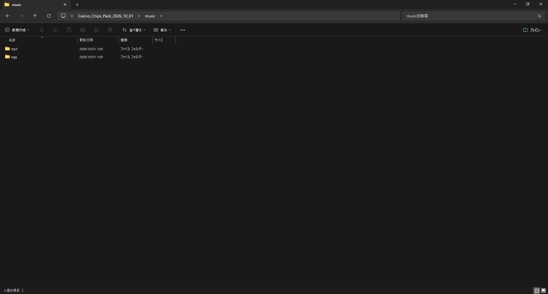Select the Delete trash can icon

click(110, 30)
